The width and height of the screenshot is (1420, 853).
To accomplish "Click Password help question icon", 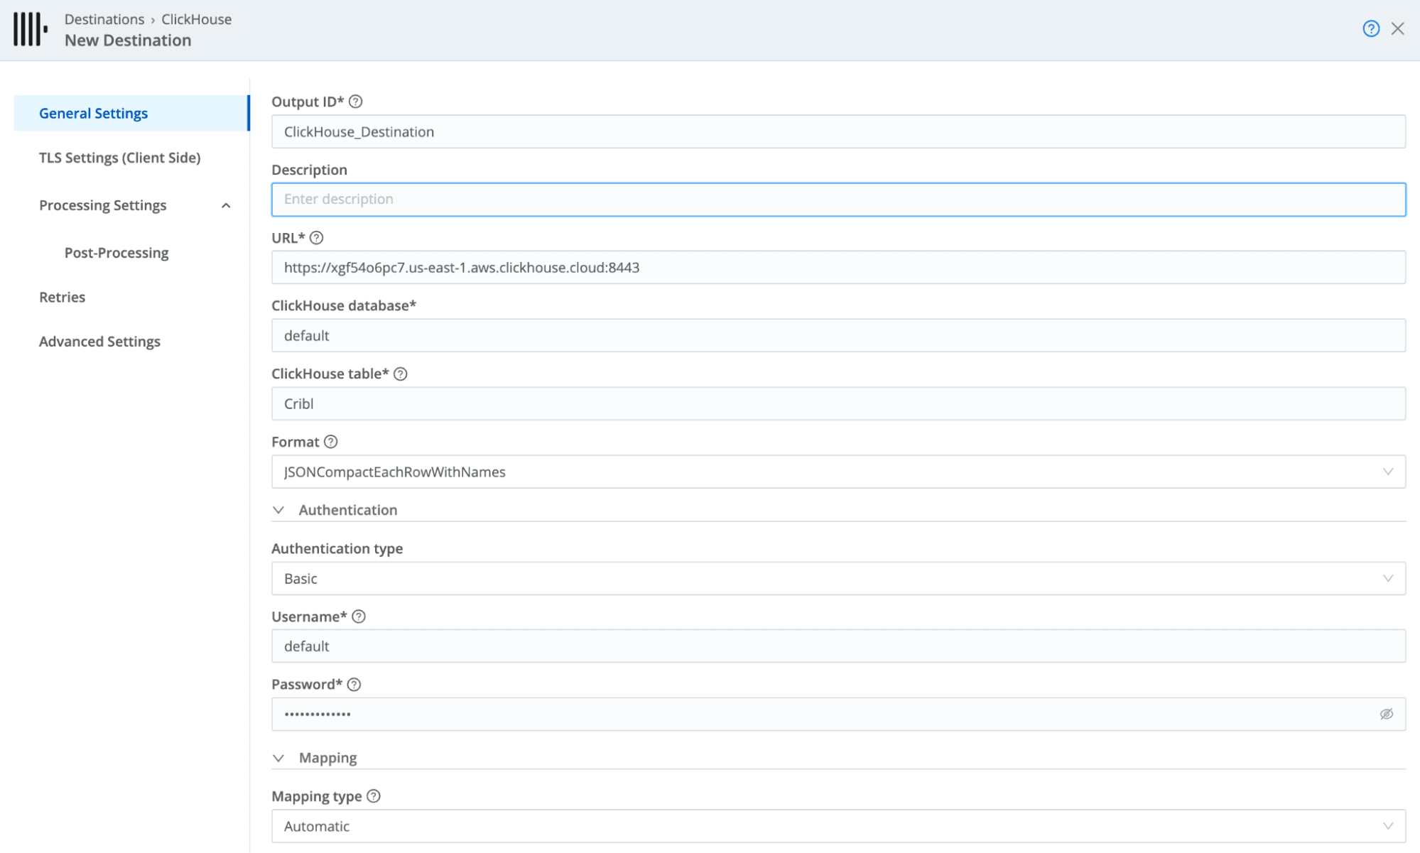I will tap(354, 685).
